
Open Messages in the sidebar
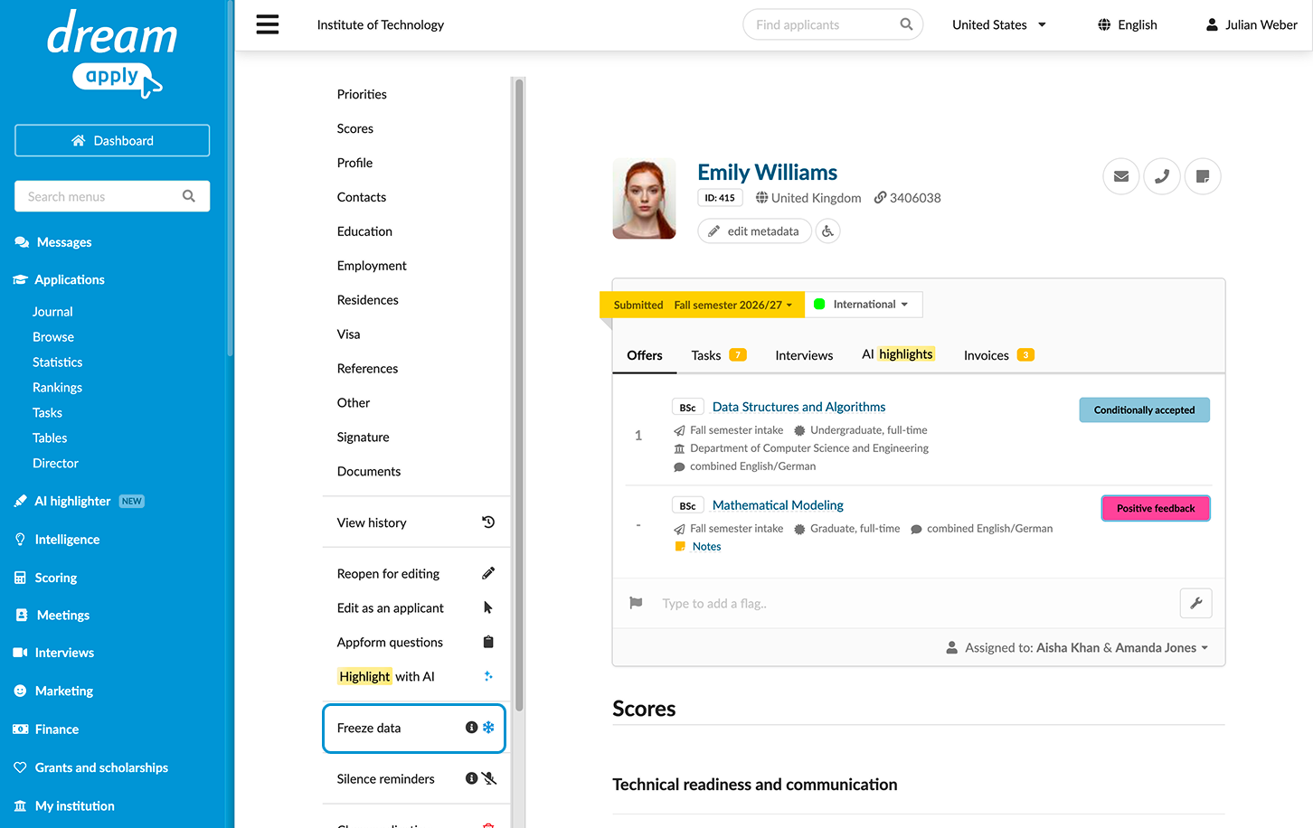[x=53, y=242]
